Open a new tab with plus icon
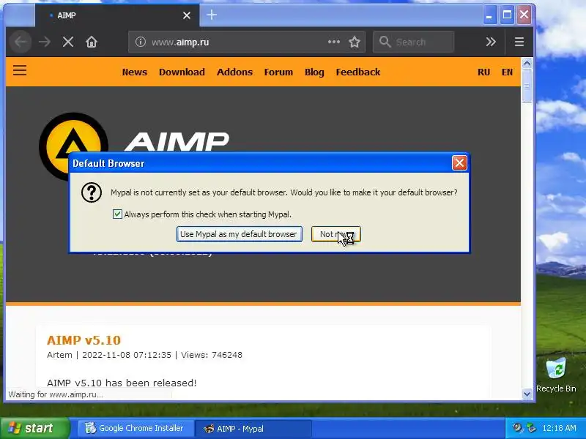Image resolution: width=586 pixels, height=439 pixels. pyautogui.click(x=212, y=15)
